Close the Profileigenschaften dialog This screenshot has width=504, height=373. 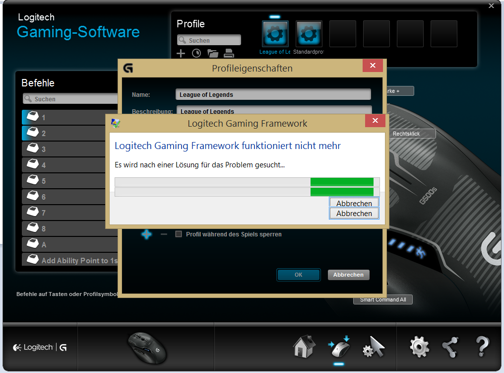373,66
